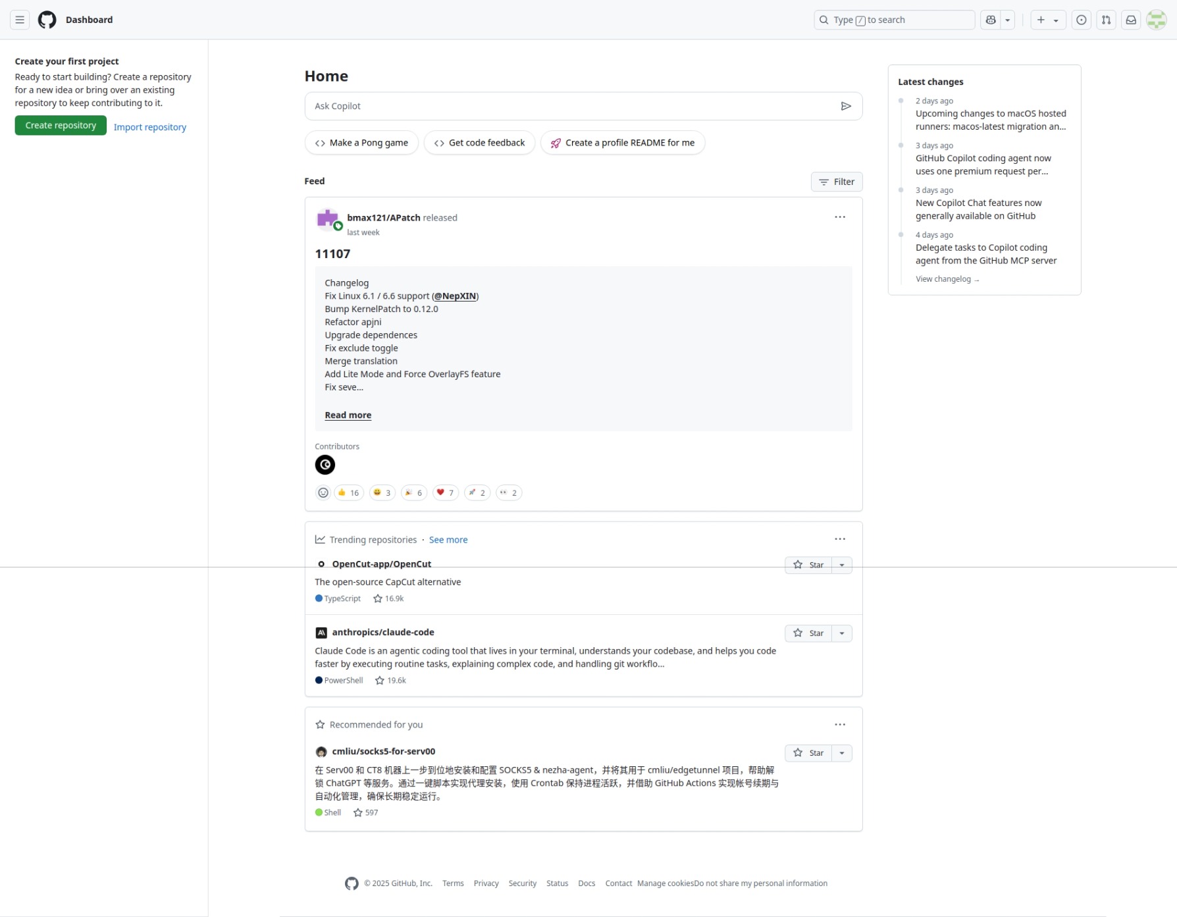Open anthropics/claude-code repository link
Screen dimensions: 1177x917
click(383, 633)
